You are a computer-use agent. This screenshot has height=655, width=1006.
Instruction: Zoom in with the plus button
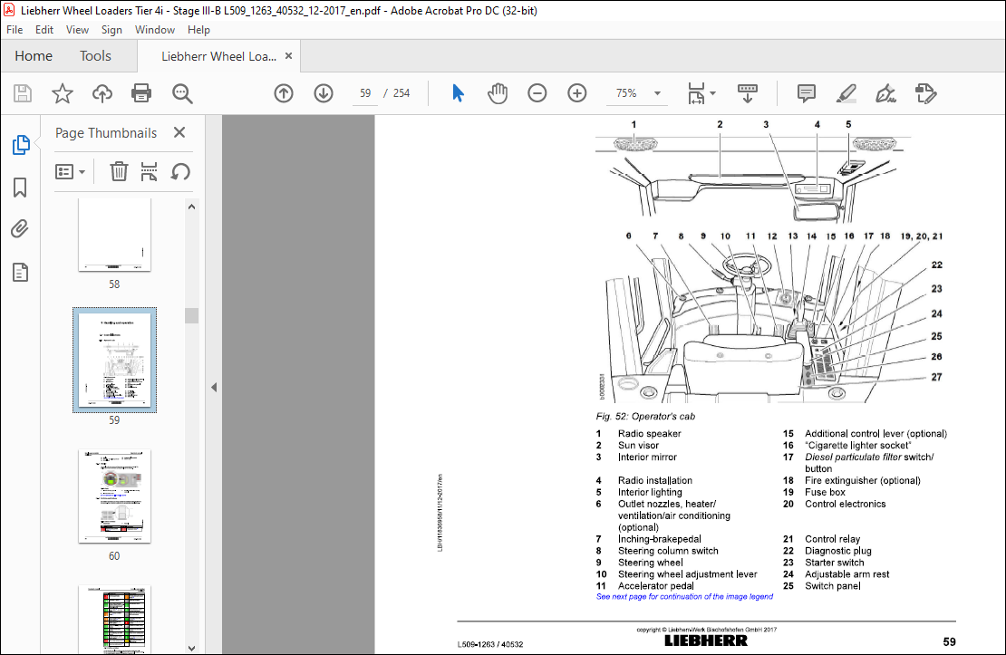pyautogui.click(x=576, y=93)
